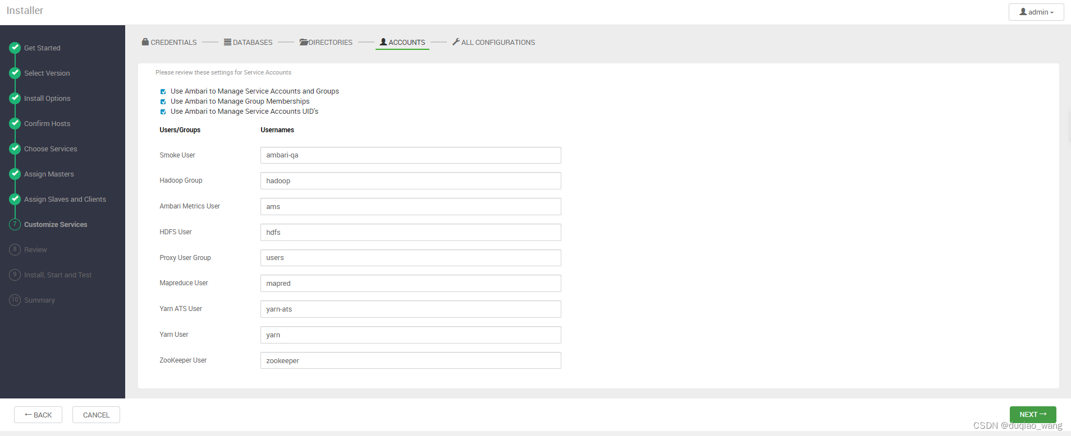This screenshot has height=436, width=1071.
Task: Click the Install, Start and Test label
Action: pos(58,275)
